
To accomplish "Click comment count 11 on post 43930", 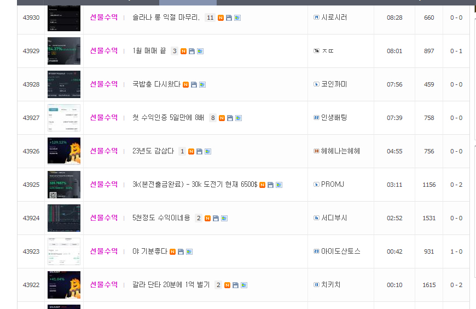I will pos(210,18).
